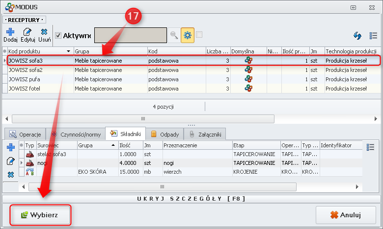
Task: Click the asterisk column chooser in components grid
Action: tap(22, 145)
